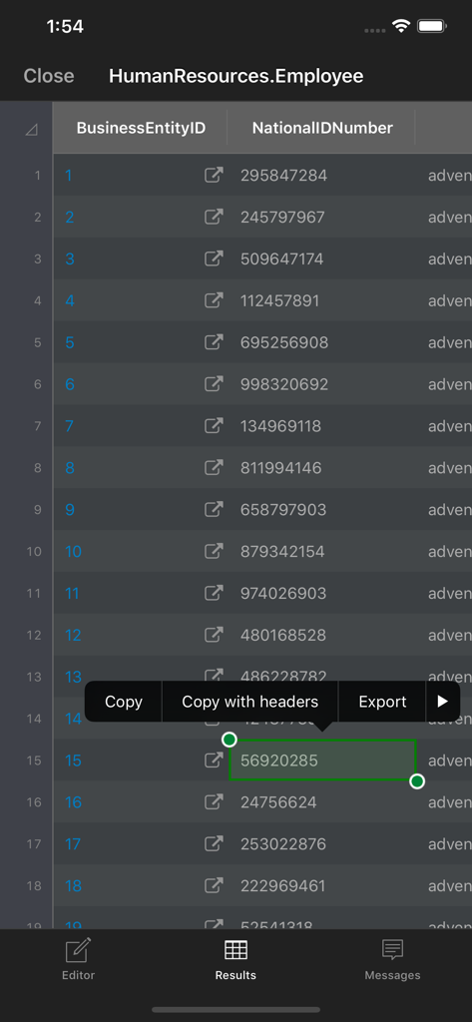Switch to the Messages tab
Image resolution: width=472 pixels, height=1022 pixels.
coord(392,959)
